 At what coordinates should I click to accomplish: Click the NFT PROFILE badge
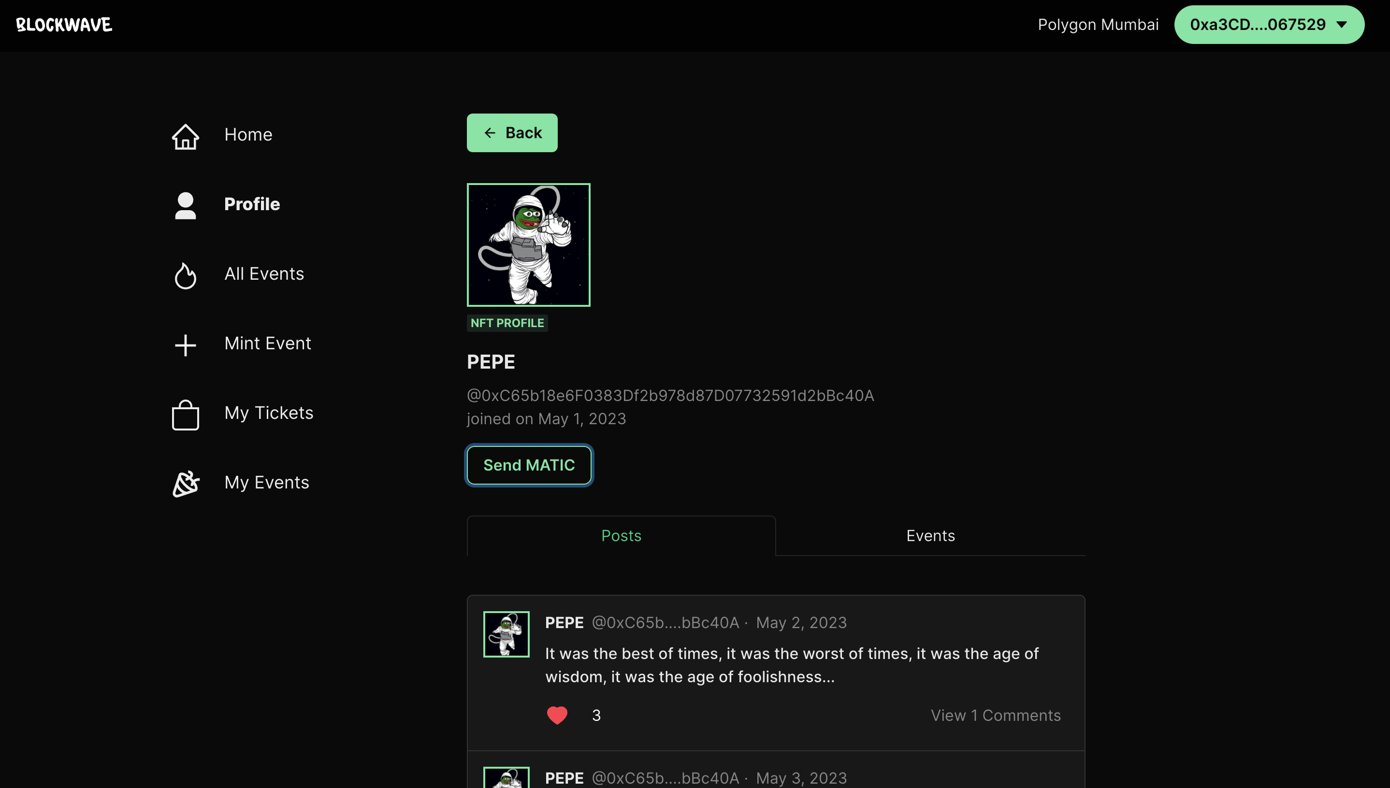coord(507,323)
